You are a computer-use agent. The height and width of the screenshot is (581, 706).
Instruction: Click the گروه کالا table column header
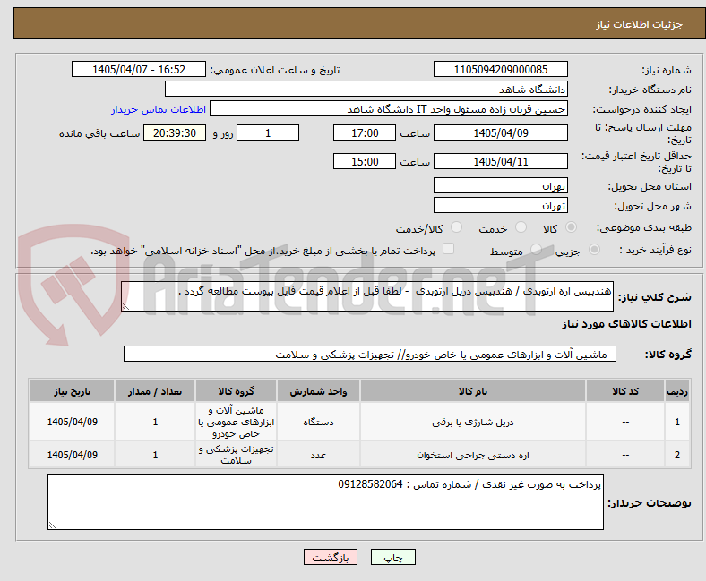[x=236, y=391]
